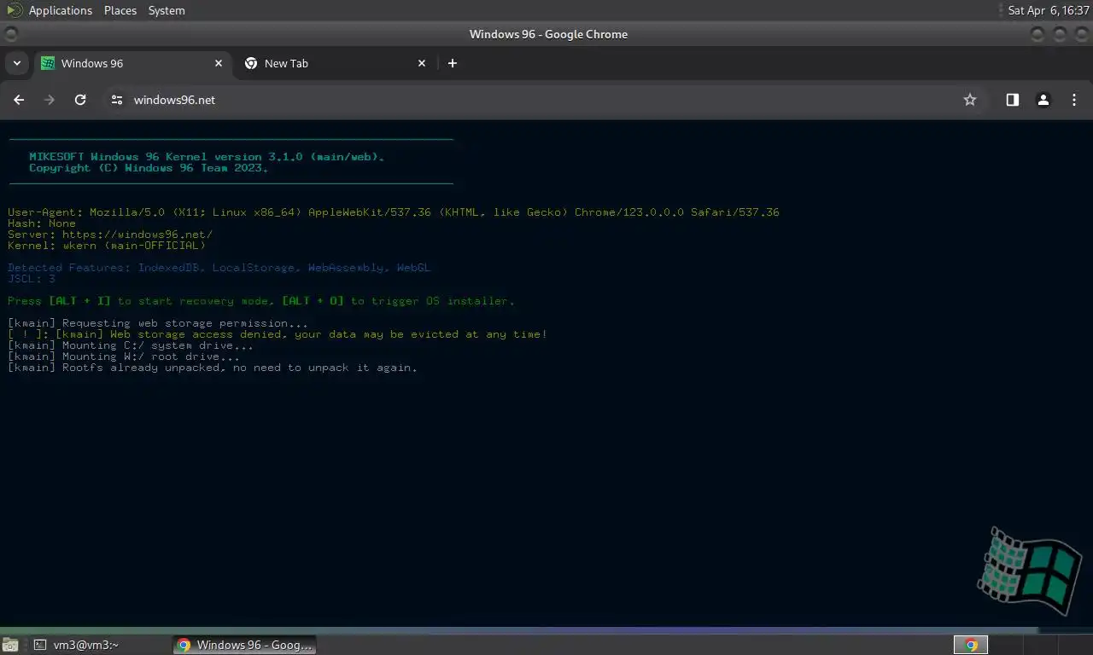Click the Chrome icon in bottom-right tray

point(971,645)
